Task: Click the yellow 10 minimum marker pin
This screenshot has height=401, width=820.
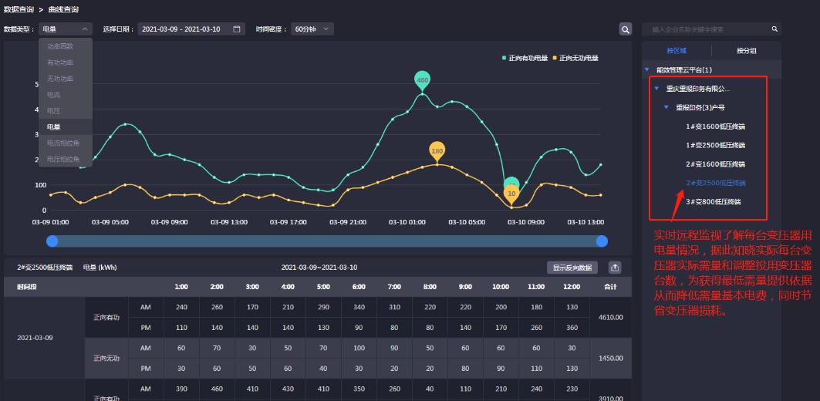Action: coord(511,193)
